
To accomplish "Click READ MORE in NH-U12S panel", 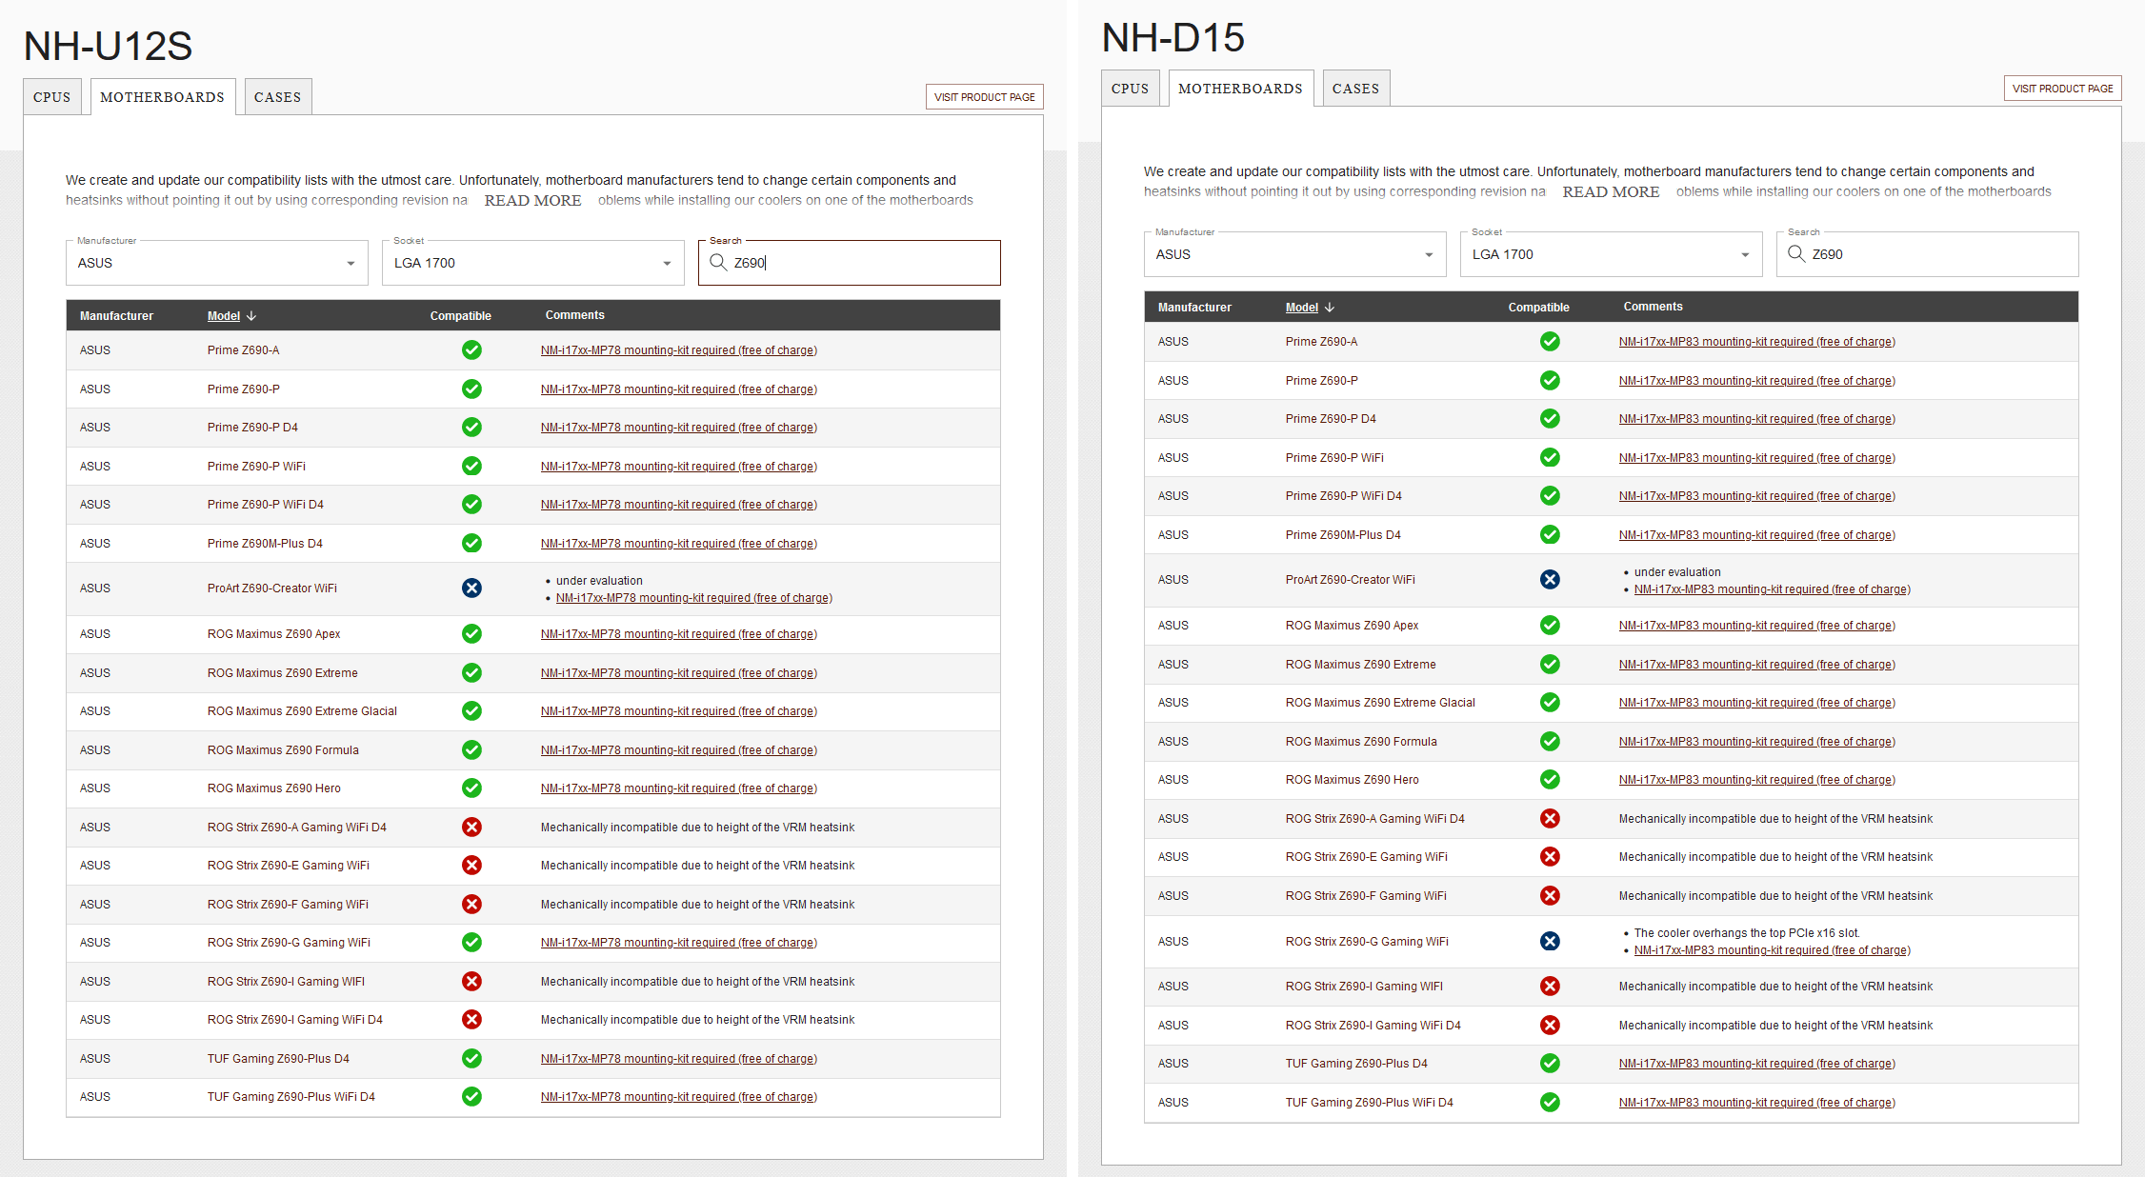I will (532, 200).
